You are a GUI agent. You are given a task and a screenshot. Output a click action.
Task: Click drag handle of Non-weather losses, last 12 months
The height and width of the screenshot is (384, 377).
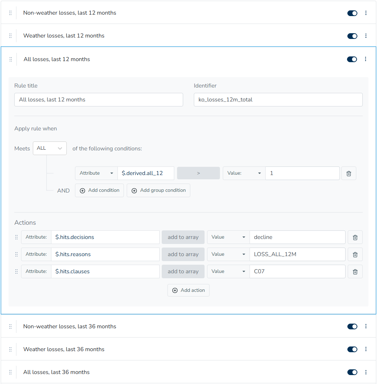(10, 13)
